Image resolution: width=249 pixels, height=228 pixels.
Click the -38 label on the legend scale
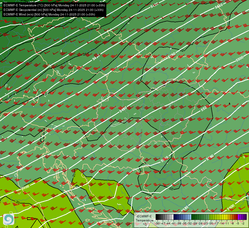(x=179, y=223)
